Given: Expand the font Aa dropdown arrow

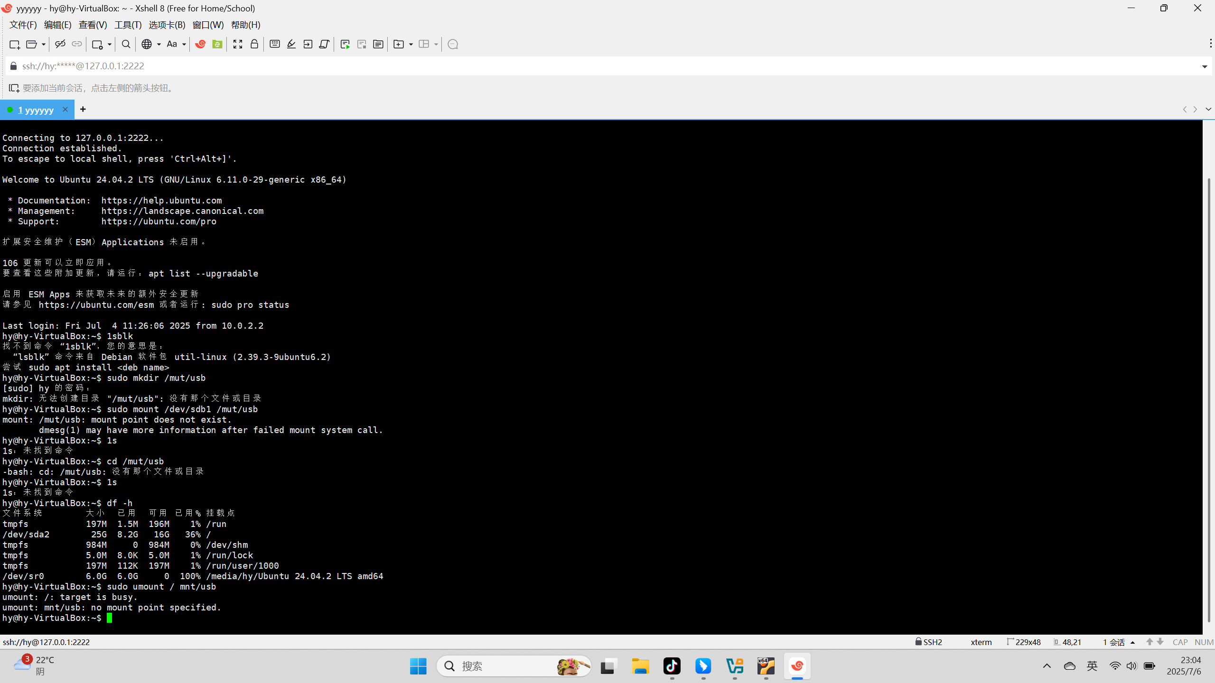Looking at the screenshot, I should click(184, 44).
